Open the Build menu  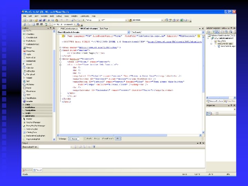[52, 16]
